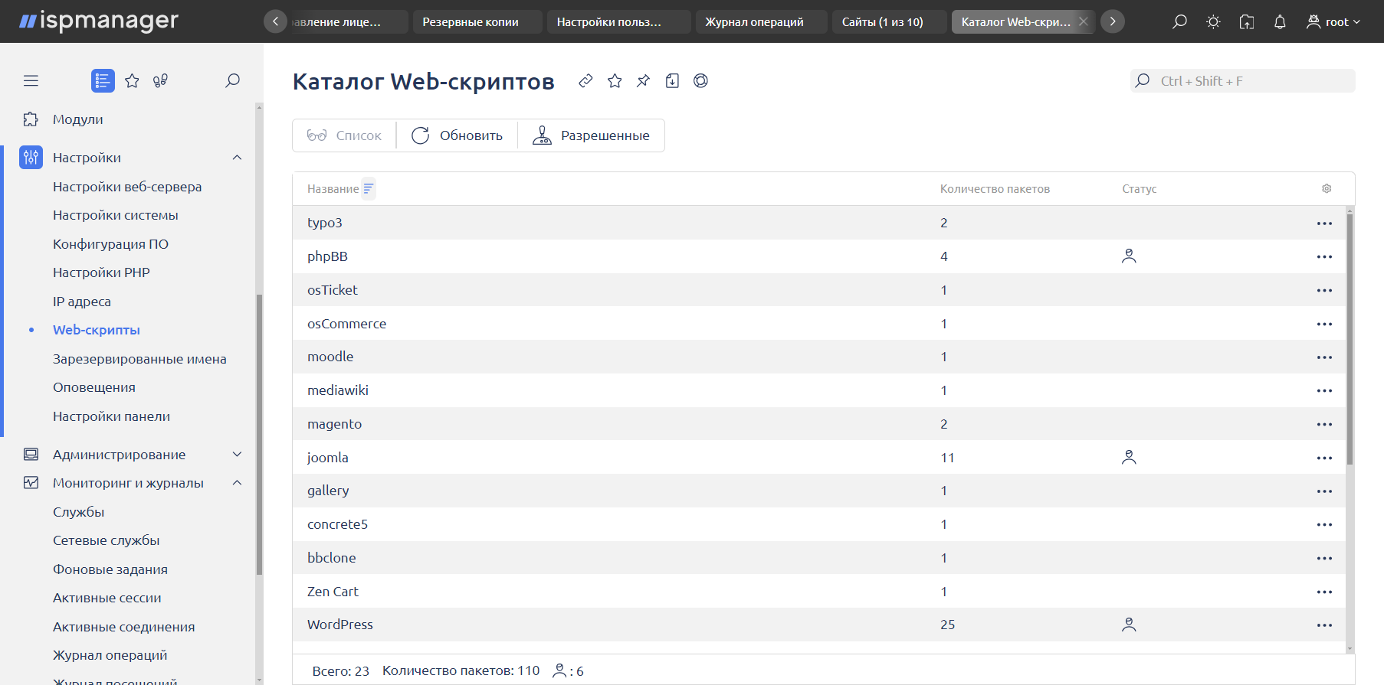
Task: Open Конфигурация ПО menu item
Action: (x=110, y=244)
